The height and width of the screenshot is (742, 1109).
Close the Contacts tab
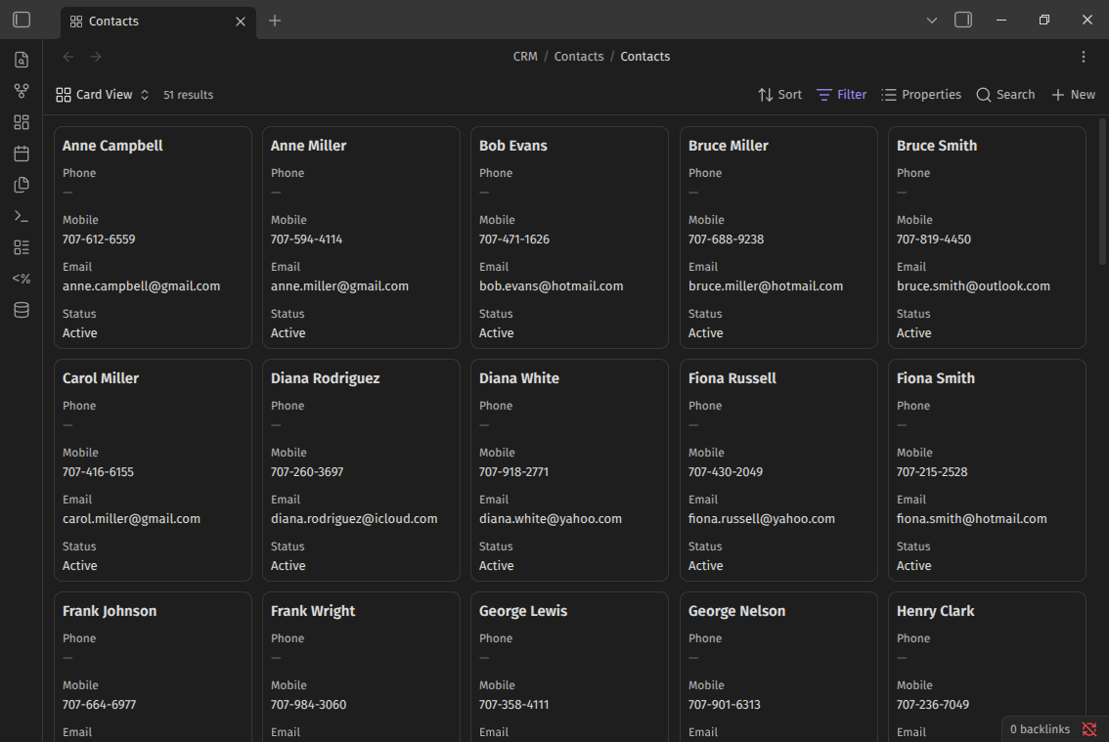click(241, 22)
